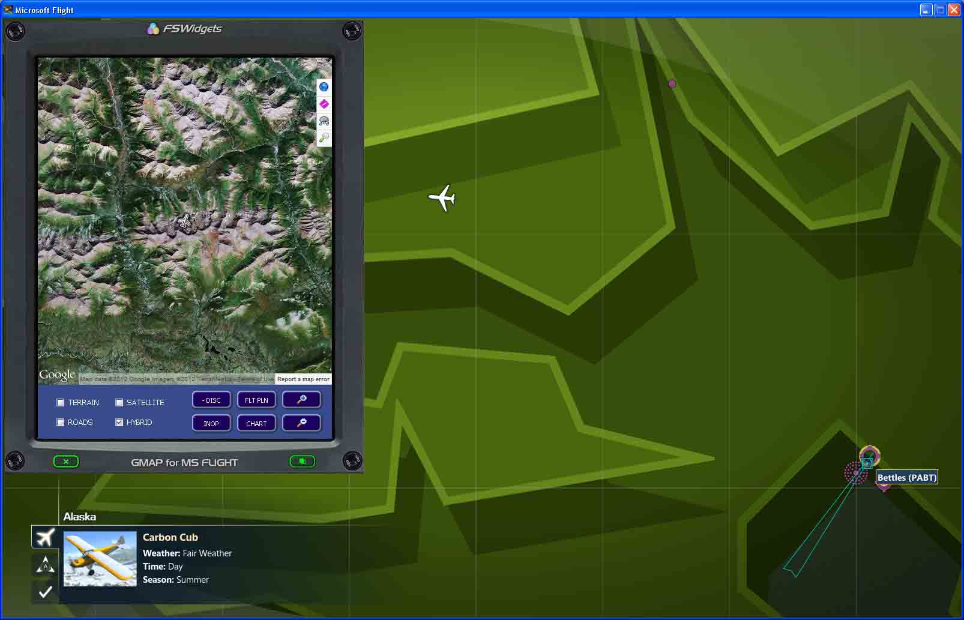Zoom out with the minus magnifier button
This screenshot has width=964, height=620.
coord(301,423)
